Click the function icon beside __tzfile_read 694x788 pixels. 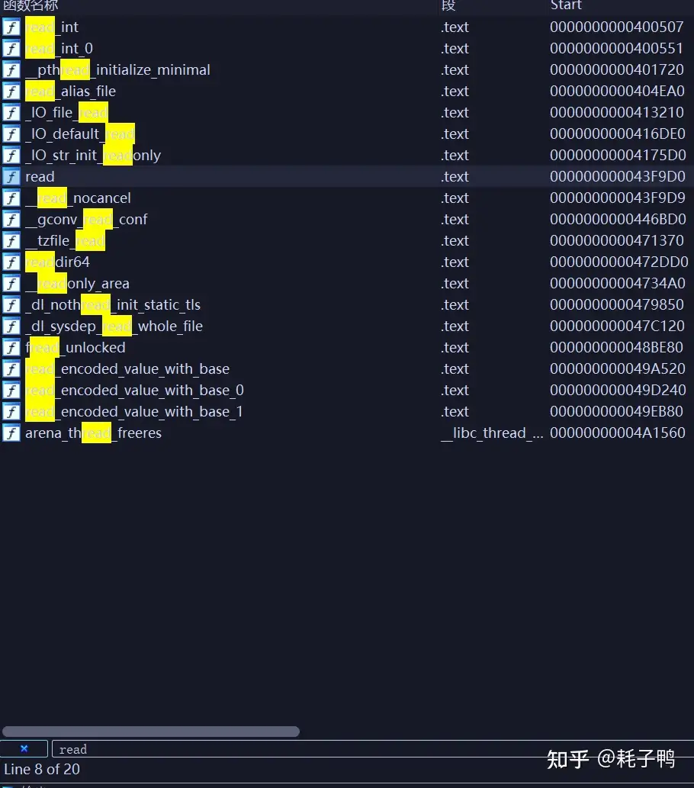coord(11,241)
